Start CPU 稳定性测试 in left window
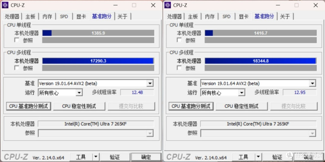The height and width of the screenshot is (162, 325). coord(79,106)
